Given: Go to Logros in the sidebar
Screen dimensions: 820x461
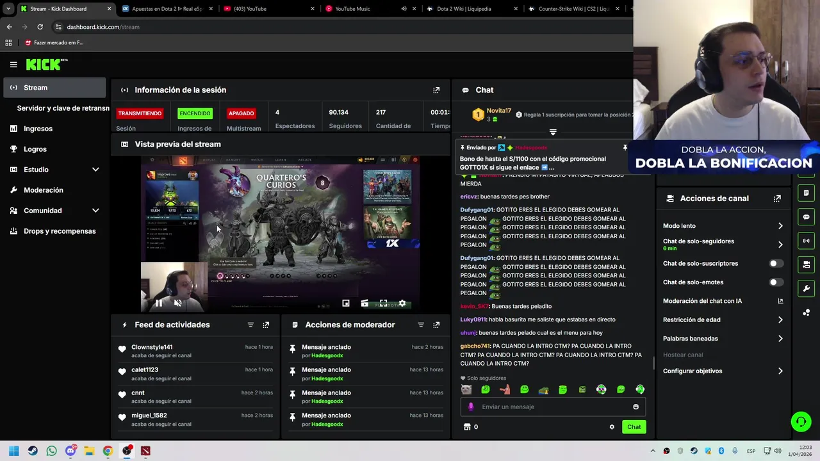Looking at the screenshot, I should coord(54,149).
